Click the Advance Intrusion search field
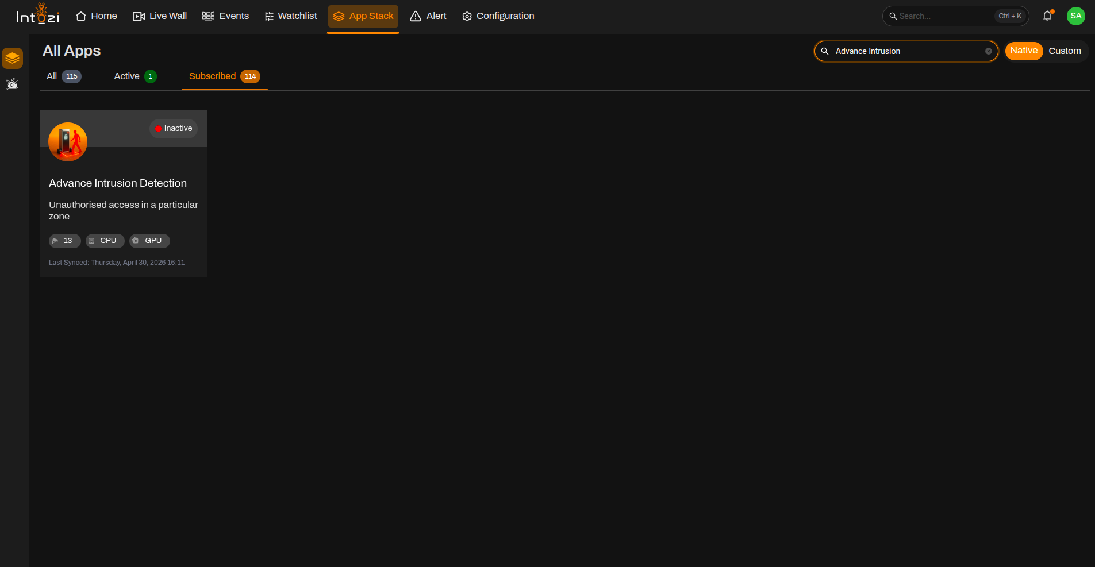Viewport: 1095px width, 567px height. 906,51
